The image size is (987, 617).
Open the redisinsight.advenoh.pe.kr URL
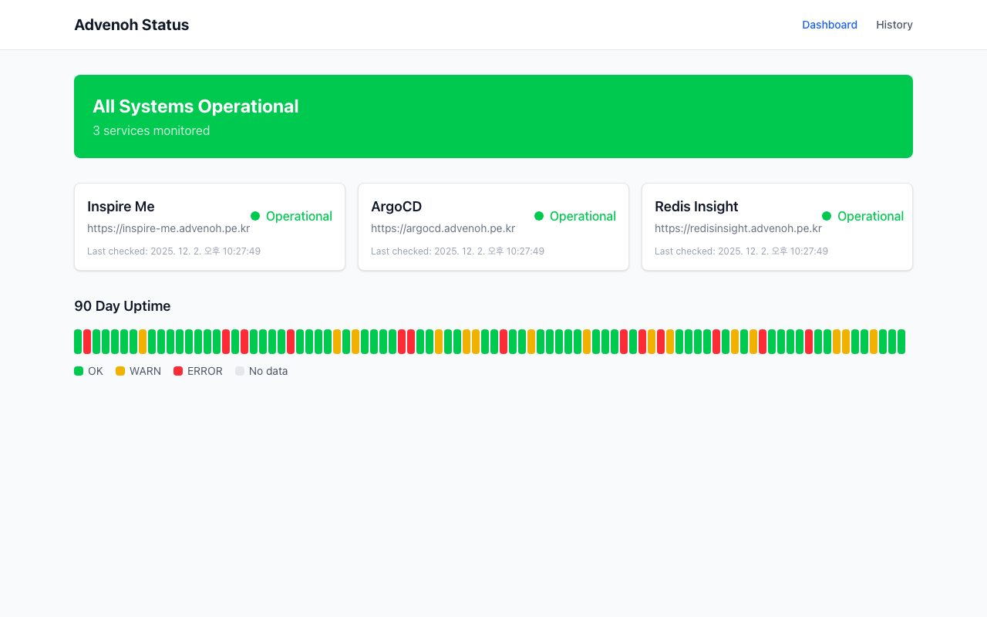pyautogui.click(x=738, y=228)
